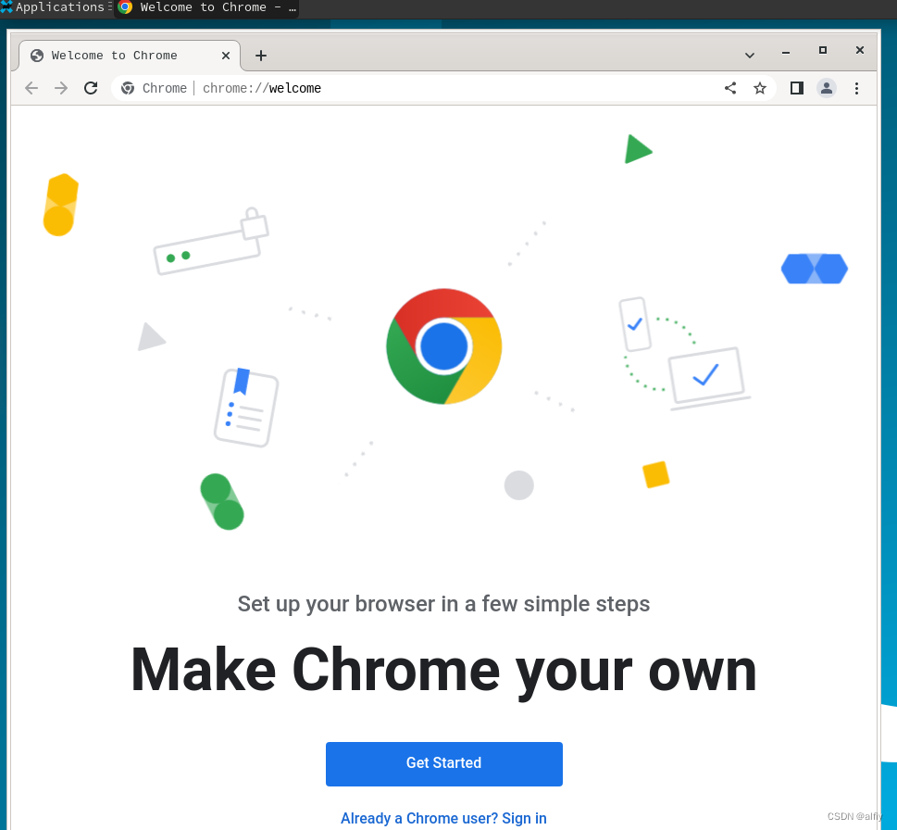Click the browser back arrow

[x=31, y=88]
